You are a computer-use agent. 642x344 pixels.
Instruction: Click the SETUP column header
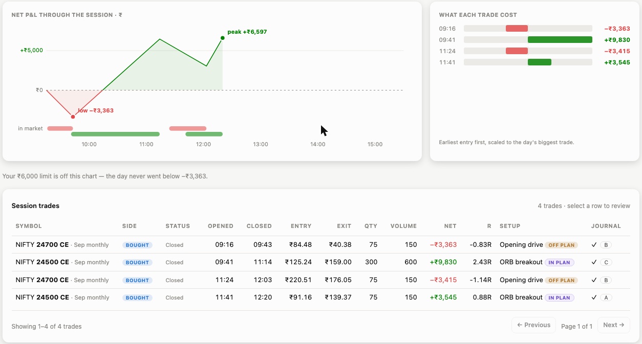(510, 226)
